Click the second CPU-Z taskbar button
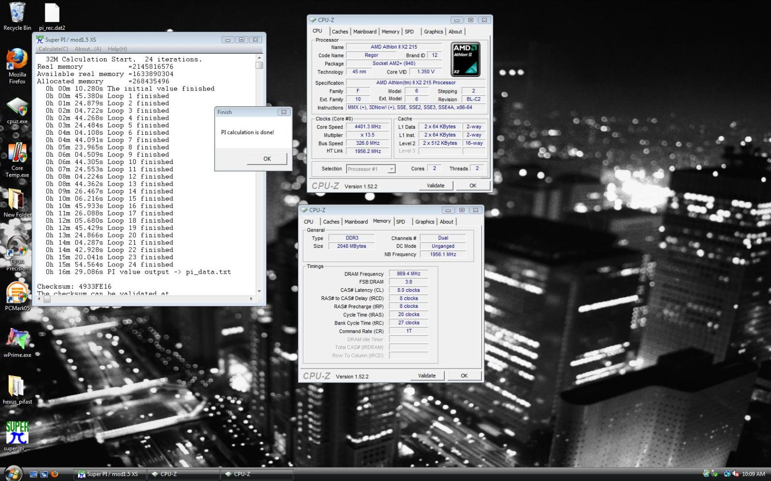Screen dimensions: 771x481 point(257,474)
